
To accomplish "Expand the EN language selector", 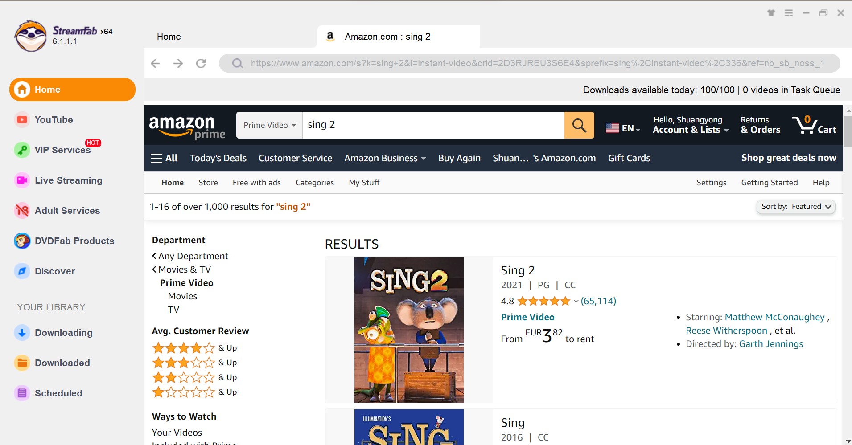I will 623,128.
